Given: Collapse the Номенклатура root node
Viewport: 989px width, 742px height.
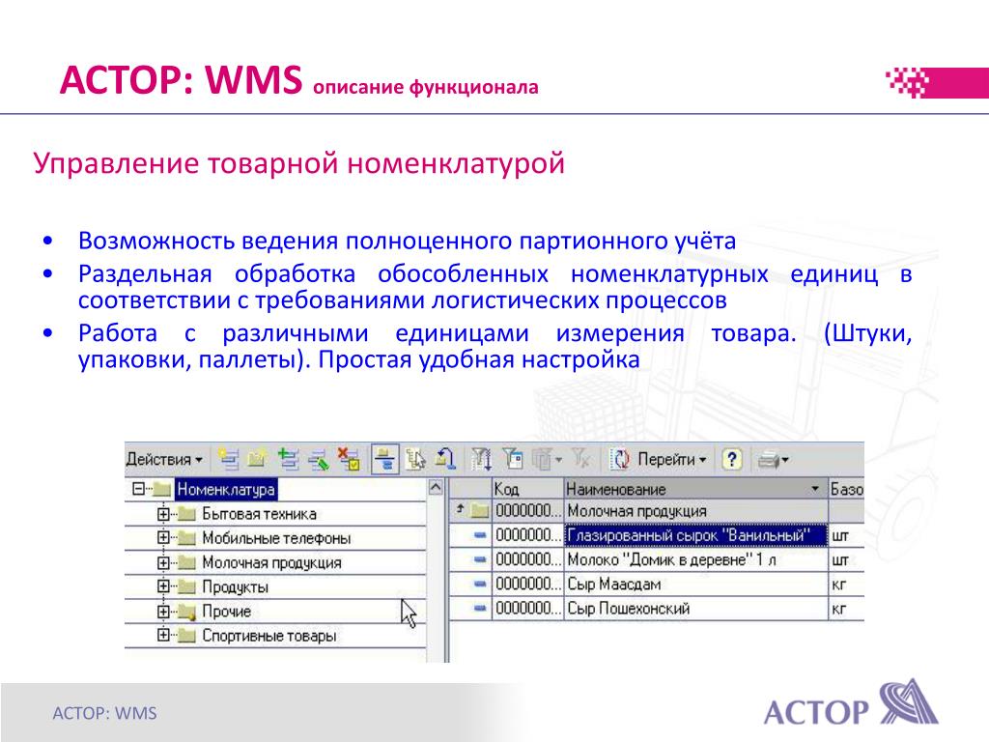Looking at the screenshot, I should pos(138,488).
